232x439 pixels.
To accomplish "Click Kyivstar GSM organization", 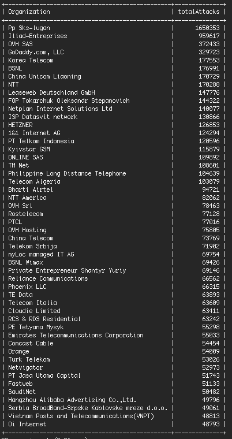I will [29, 149].
